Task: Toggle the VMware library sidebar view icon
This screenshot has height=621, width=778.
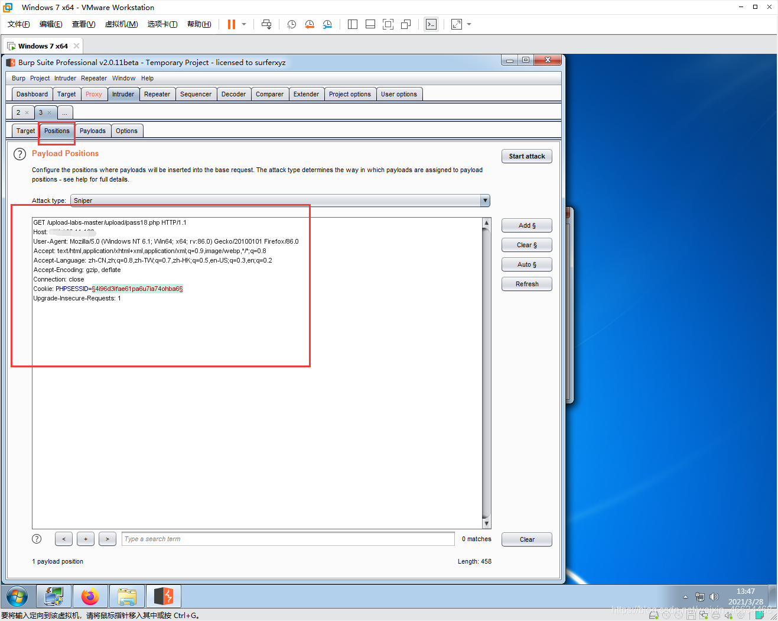Action: pyautogui.click(x=353, y=24)
